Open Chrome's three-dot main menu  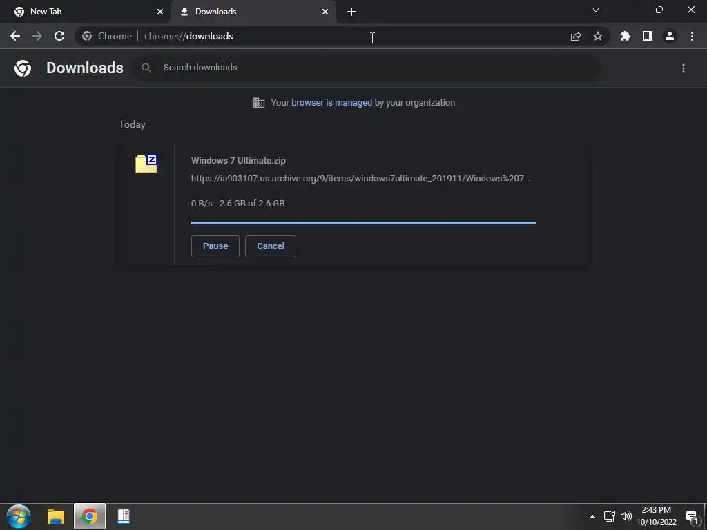point(692,36)
